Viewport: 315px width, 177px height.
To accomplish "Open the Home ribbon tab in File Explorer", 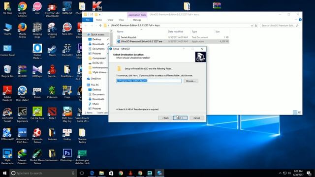I will pos(98,20).
